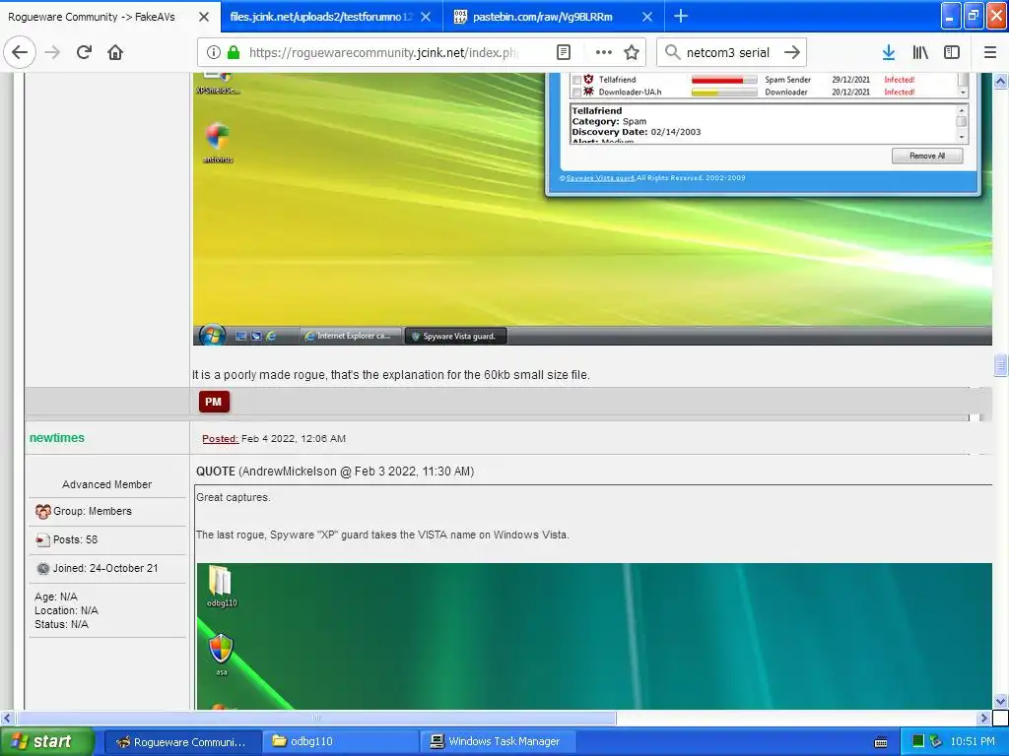Switch to the files.jcink.net tab

tap(320, 17)
